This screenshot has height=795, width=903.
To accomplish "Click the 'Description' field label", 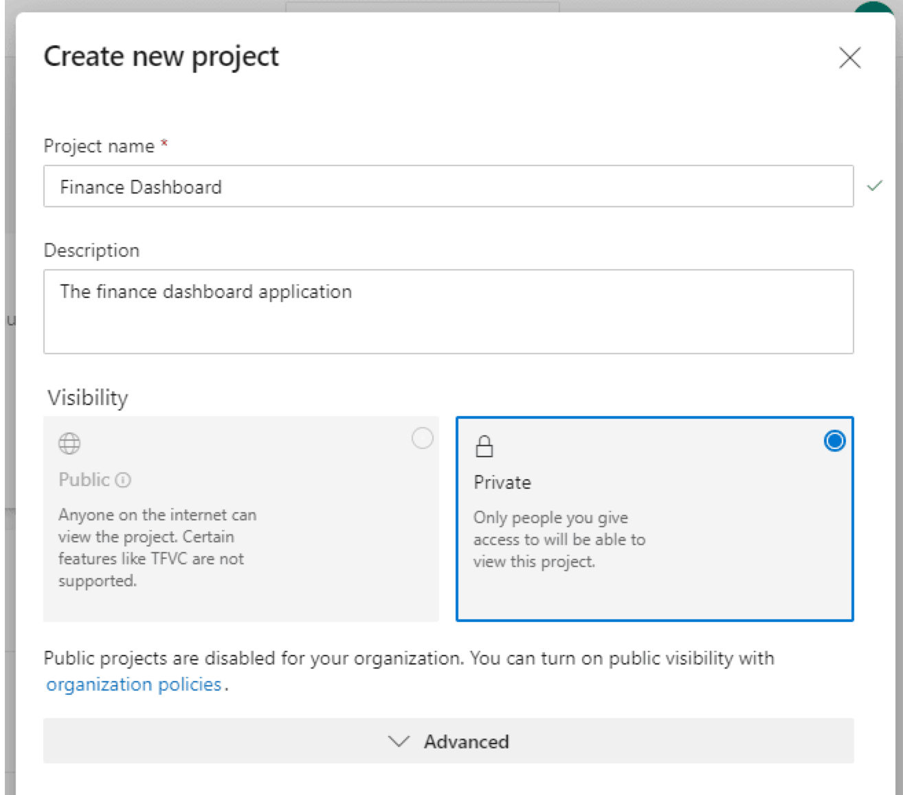I will (91, 251).
